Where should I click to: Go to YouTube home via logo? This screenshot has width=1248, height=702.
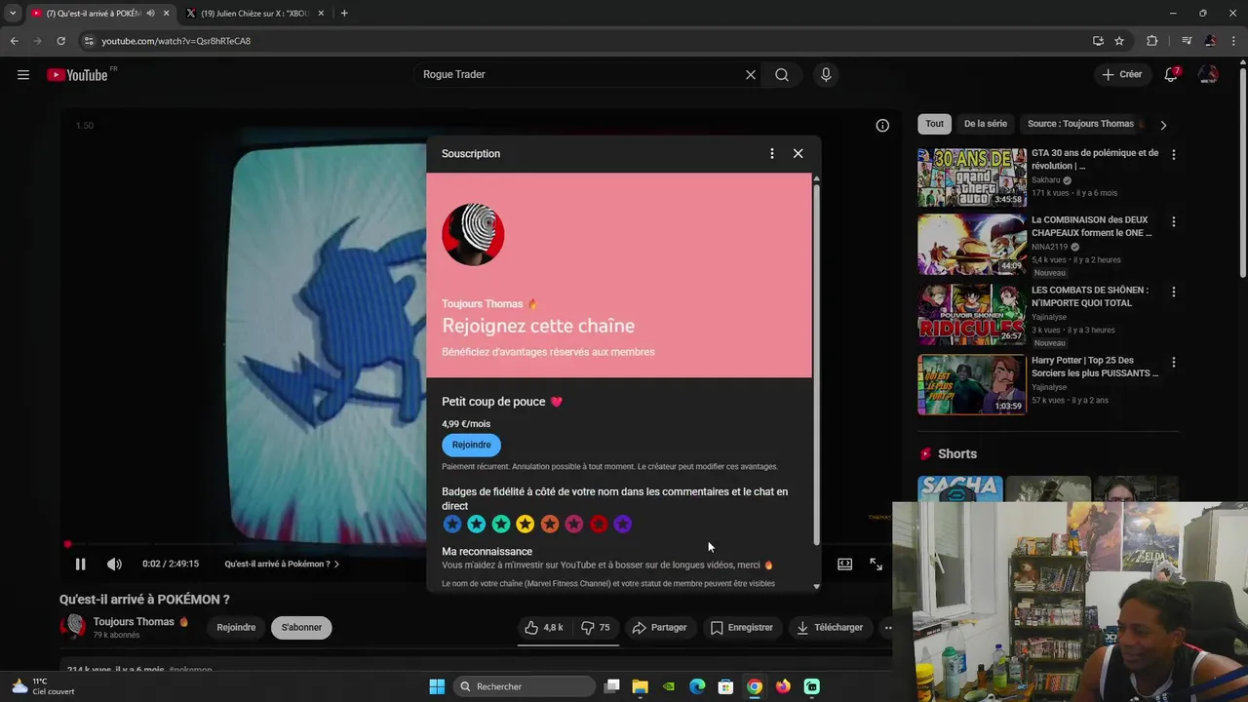point(78,75)
